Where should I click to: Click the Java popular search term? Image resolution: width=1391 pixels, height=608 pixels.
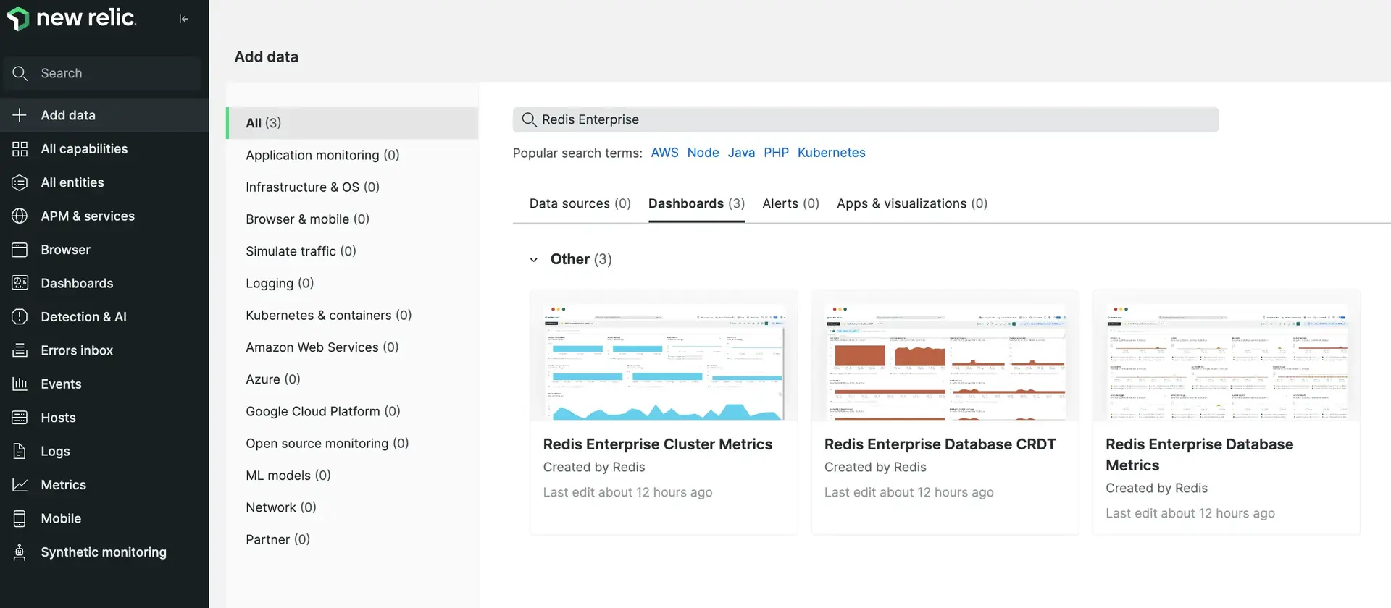coord(741,153)
